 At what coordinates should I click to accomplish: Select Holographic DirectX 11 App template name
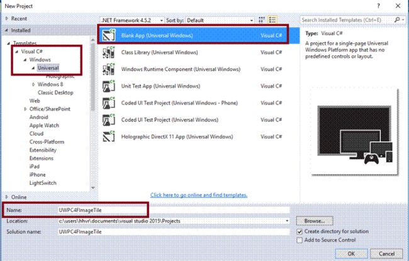[x=177, y=136]
